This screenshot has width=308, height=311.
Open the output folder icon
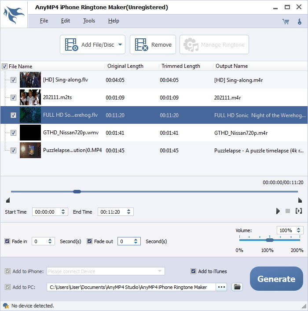point(237,287)
